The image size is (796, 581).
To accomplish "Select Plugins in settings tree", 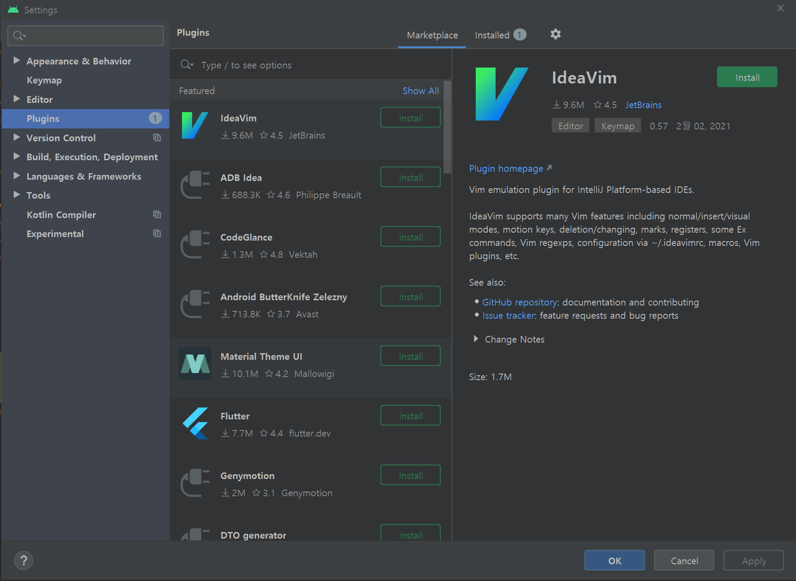I will pos(86,119).
